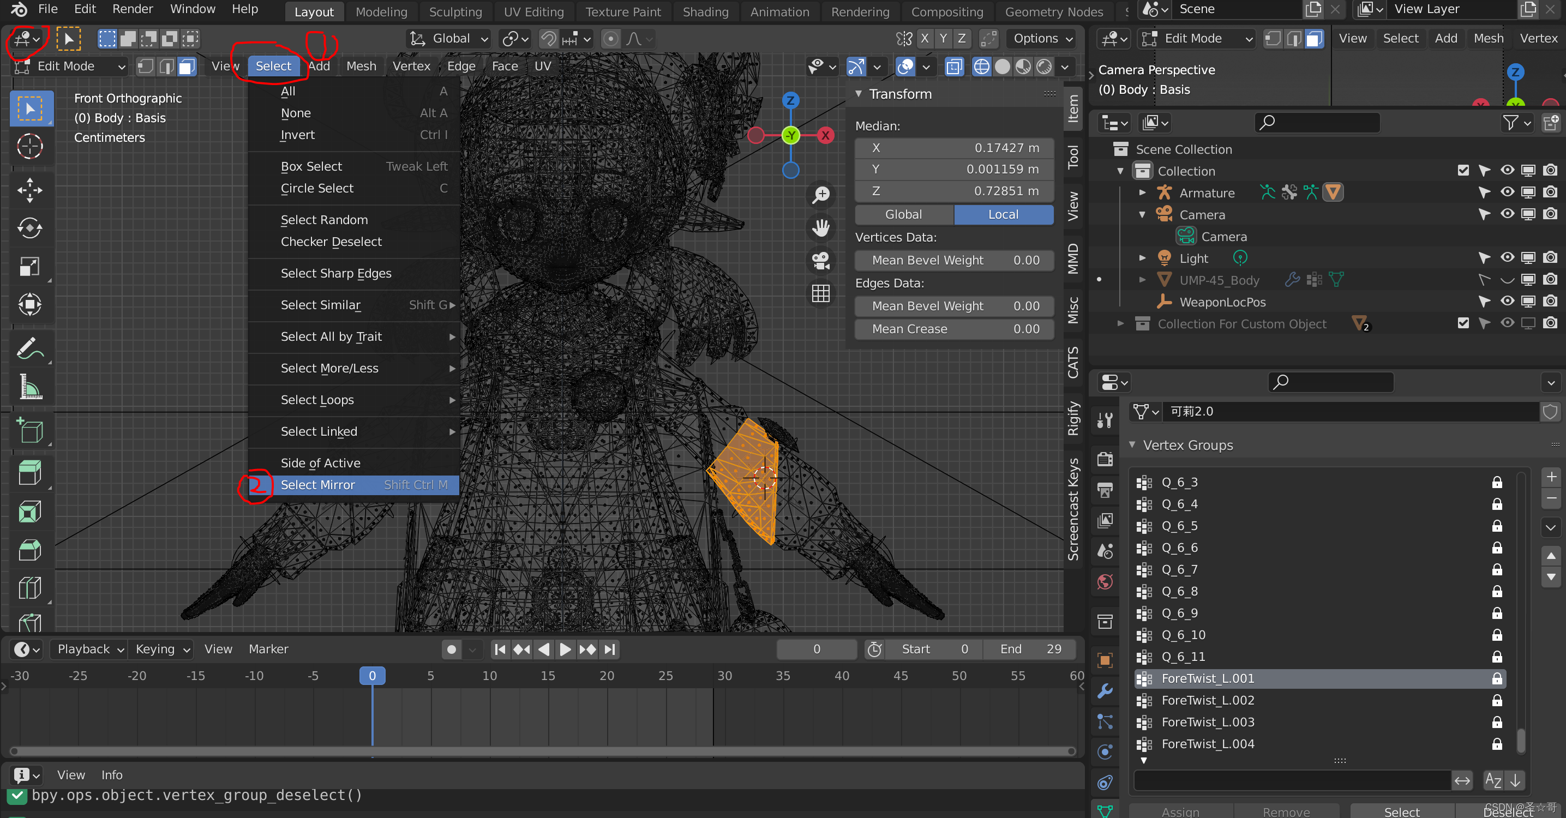
Task: Click the Select menu in Edit Mode
Action: 272,65
